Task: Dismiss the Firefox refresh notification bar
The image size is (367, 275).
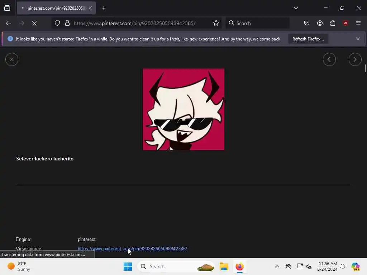Action: point(358,39)
